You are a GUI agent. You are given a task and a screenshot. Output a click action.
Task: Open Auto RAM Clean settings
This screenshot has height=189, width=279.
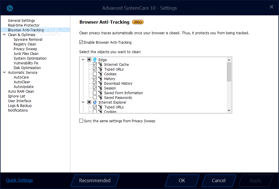pos(21,92)
